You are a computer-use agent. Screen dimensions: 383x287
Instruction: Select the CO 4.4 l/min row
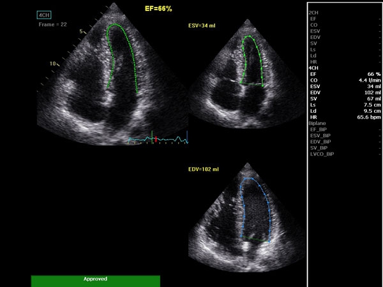345,80
